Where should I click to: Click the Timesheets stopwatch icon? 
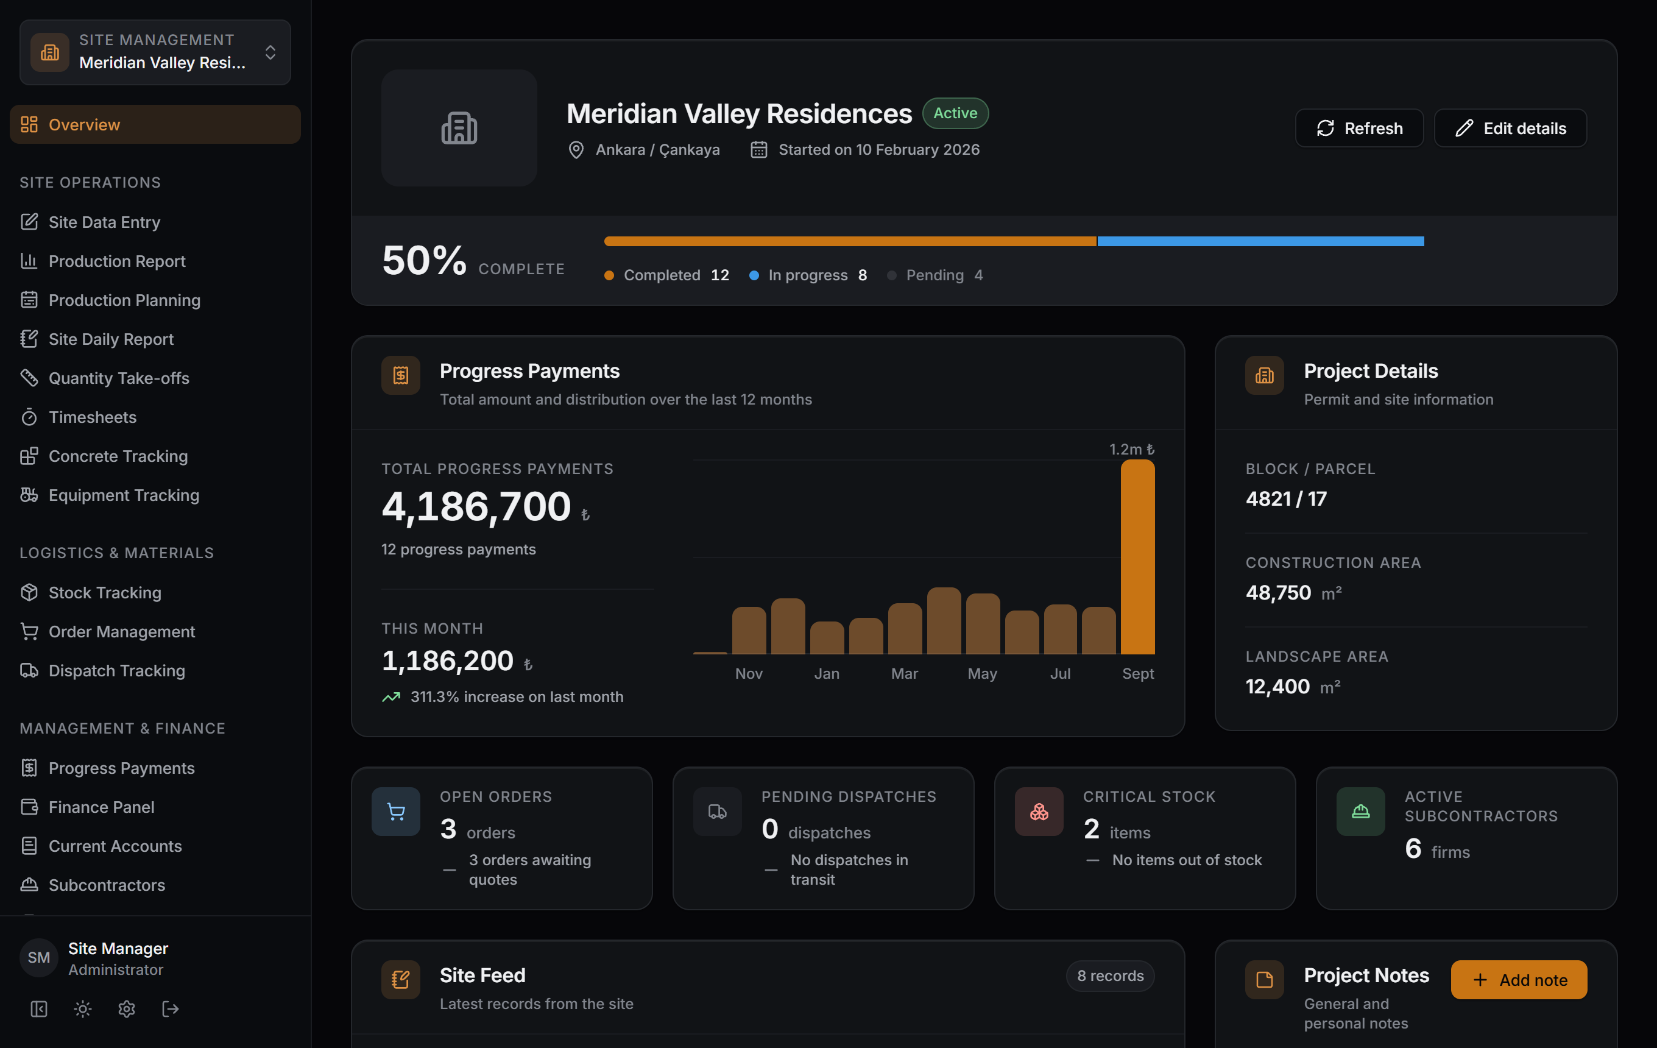[x=29, y=417]
